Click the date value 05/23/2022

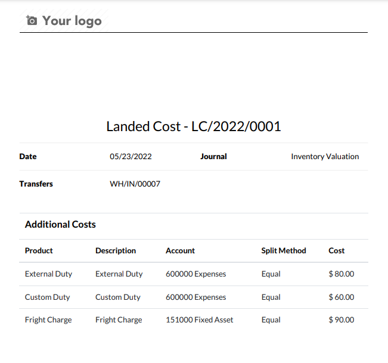tap(131, 156)
